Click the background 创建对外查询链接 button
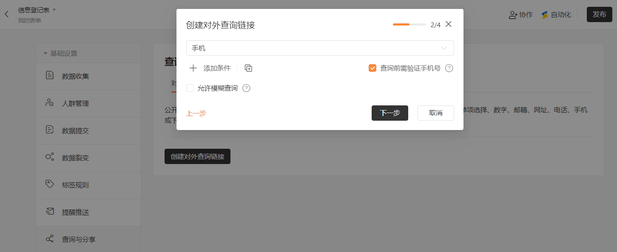Image resolution: width=617 pixels, height=252 pixels. [x=197, y=156]
